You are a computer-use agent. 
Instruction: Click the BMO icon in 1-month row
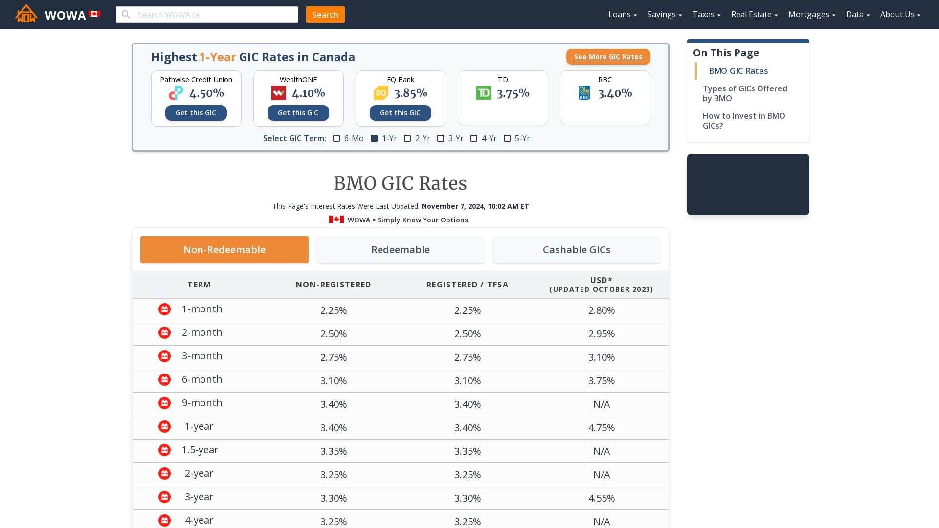164,309
